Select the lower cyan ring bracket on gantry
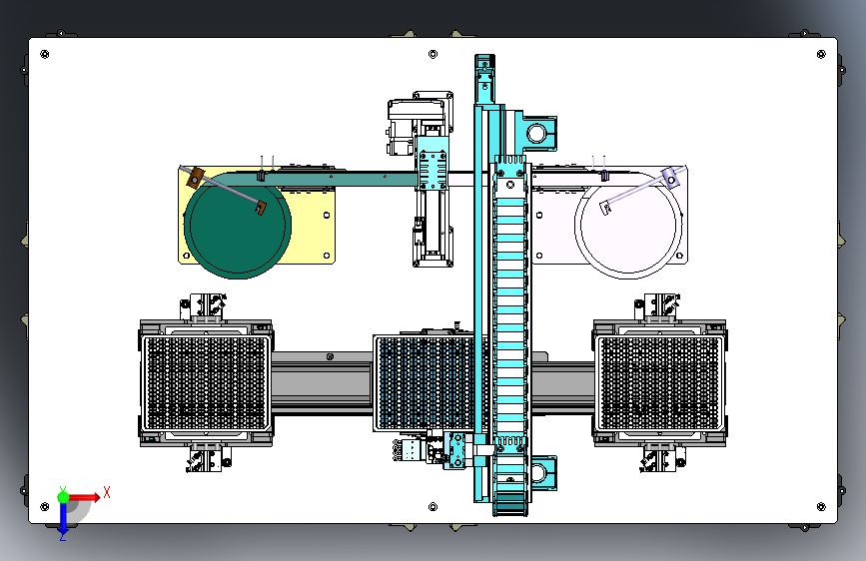Screen dimensions: 866x561 pos(542,472)
